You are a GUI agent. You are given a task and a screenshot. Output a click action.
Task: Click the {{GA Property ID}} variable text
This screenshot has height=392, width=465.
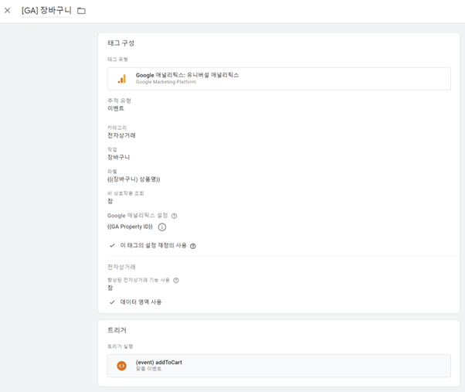pos(130,227)
